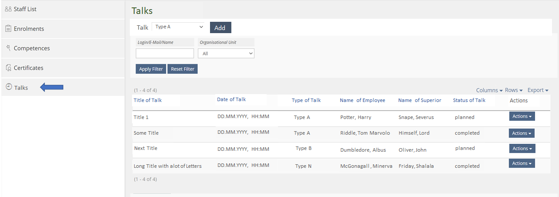Click the Enrolments clipboard icon
This screenshot has height=197, width=559.
coord(8,29)
